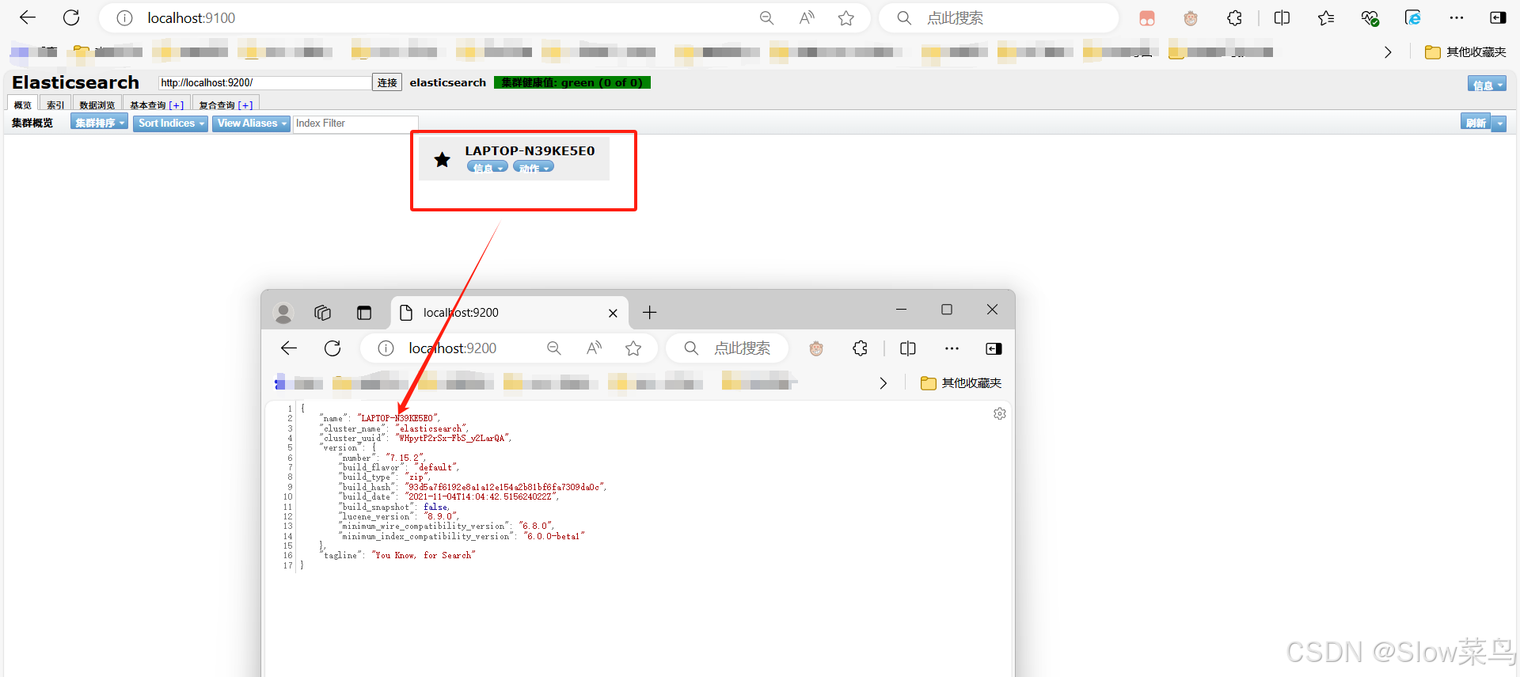Open tab actions menu in the localhost:9200 window
Screen dimensions: 1520x677
click(x=364, y=313)
